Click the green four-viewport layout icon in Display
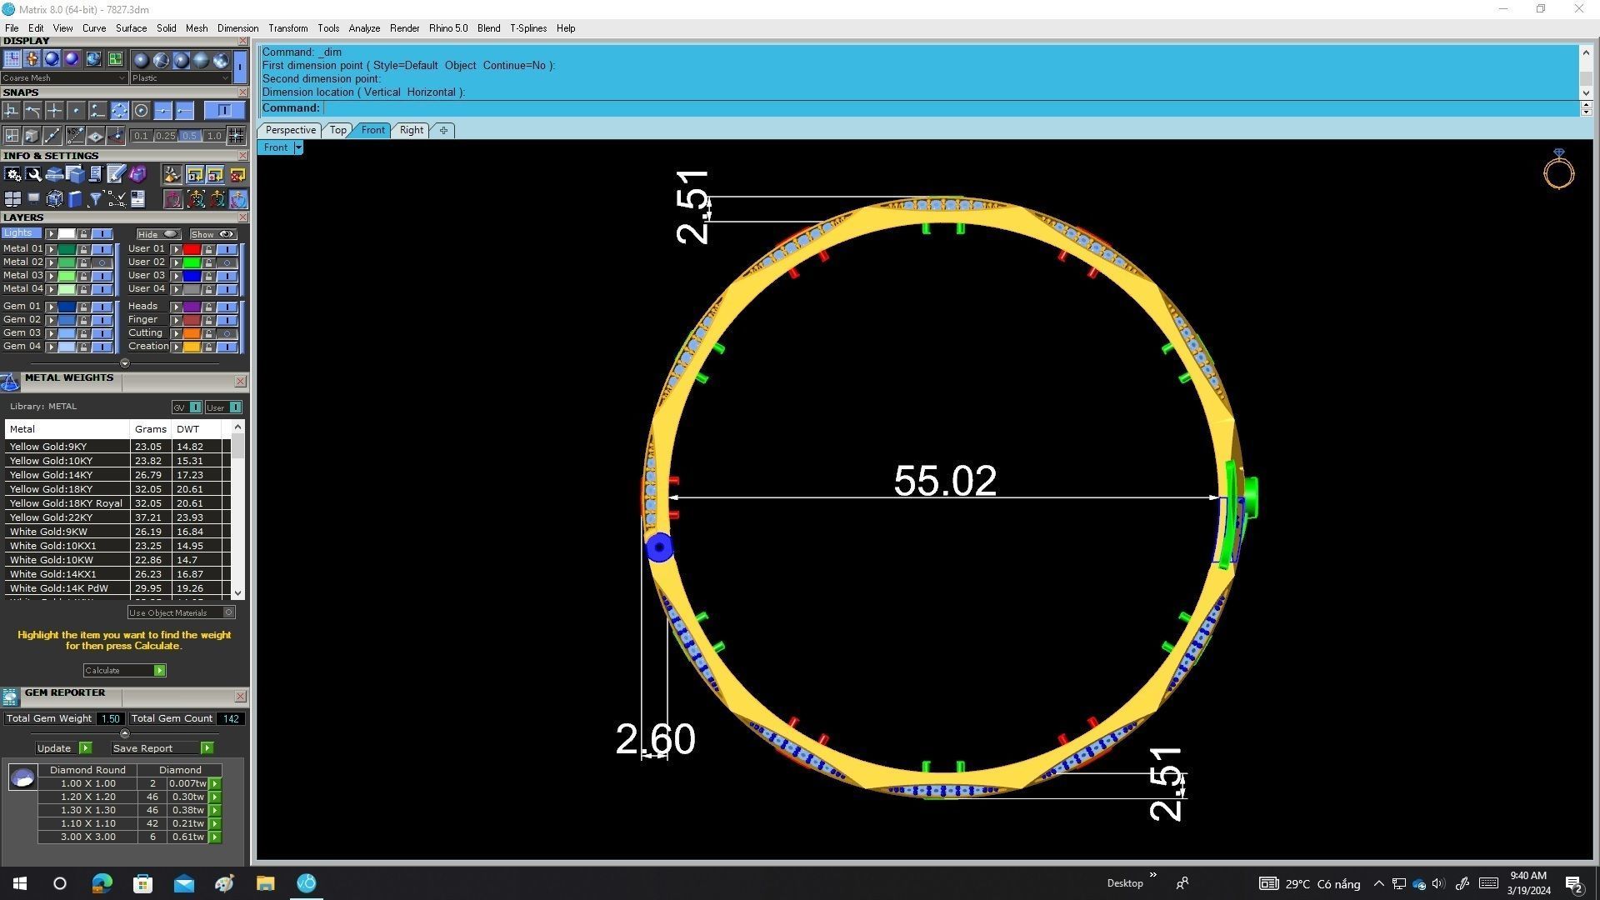The height and width of the screenshot is (900, 1600). click(x=115, y=59)
